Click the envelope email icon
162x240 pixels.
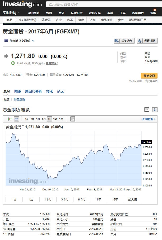pos(147,110)
